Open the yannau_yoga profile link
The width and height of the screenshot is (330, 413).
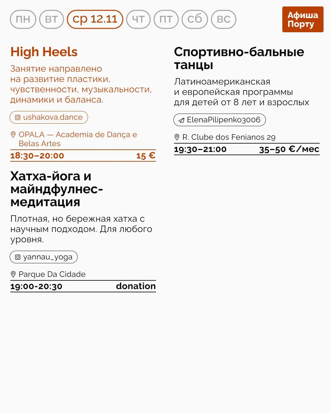[47, 257]
